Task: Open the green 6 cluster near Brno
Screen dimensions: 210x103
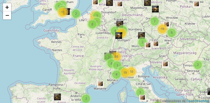Action: [172, 32]
